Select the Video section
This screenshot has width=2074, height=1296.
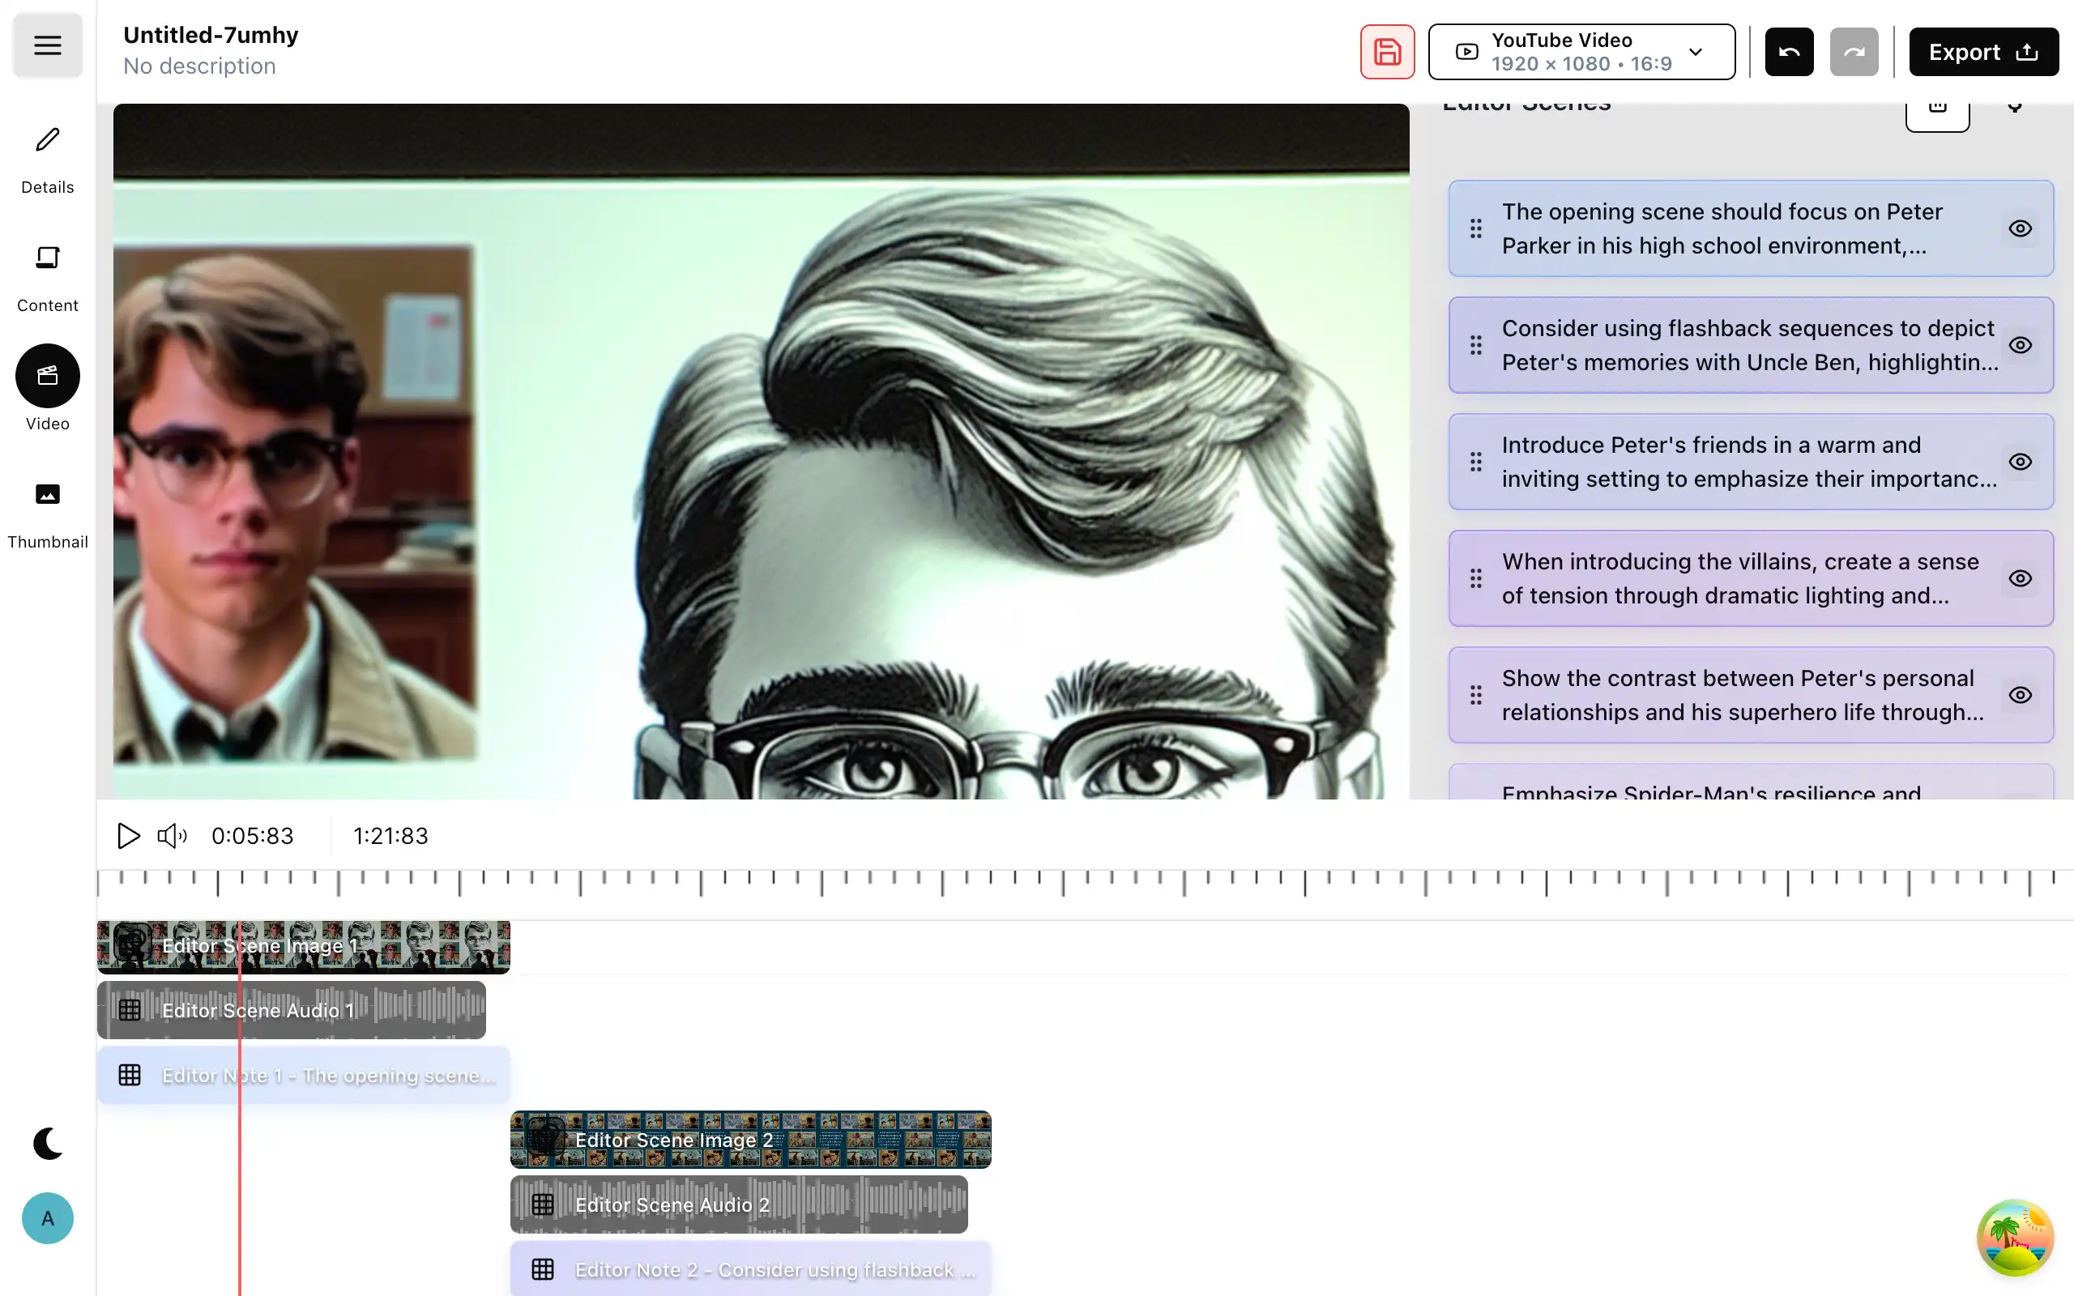(47, 388)
